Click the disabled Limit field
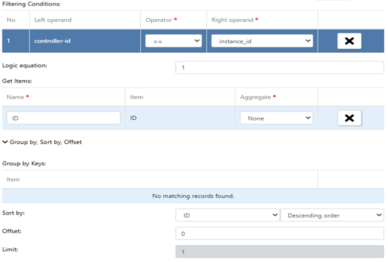This screenshot has width=388, height=262. [x=280, y=252]
